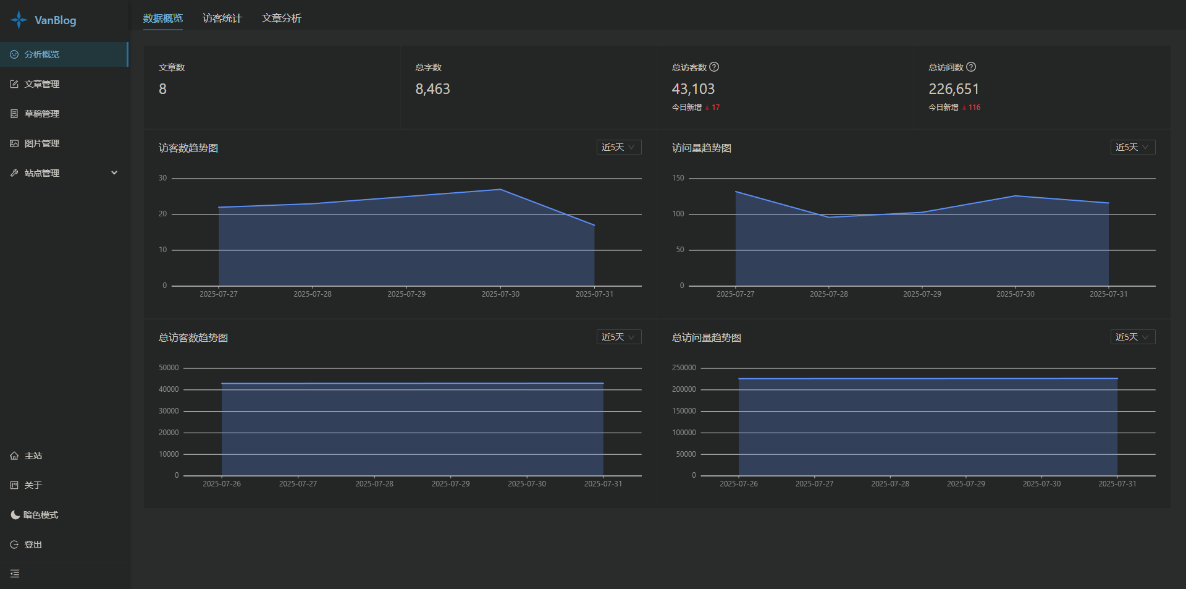Open 草稿管理 via its document icon
Image resolution: width=1186 pixels, height=589 pixels.
14,114
